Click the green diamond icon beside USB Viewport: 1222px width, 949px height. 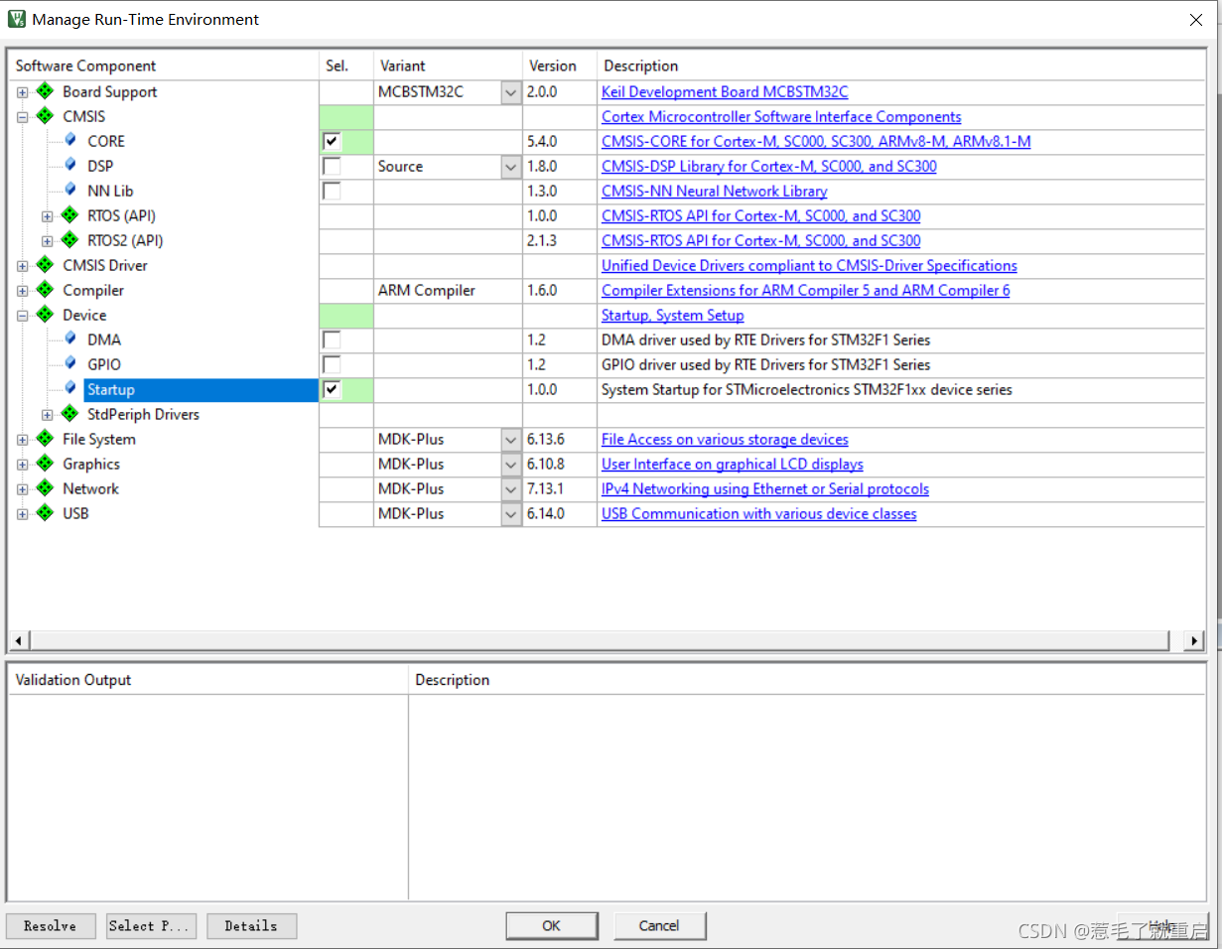click(x=45, y=513)
